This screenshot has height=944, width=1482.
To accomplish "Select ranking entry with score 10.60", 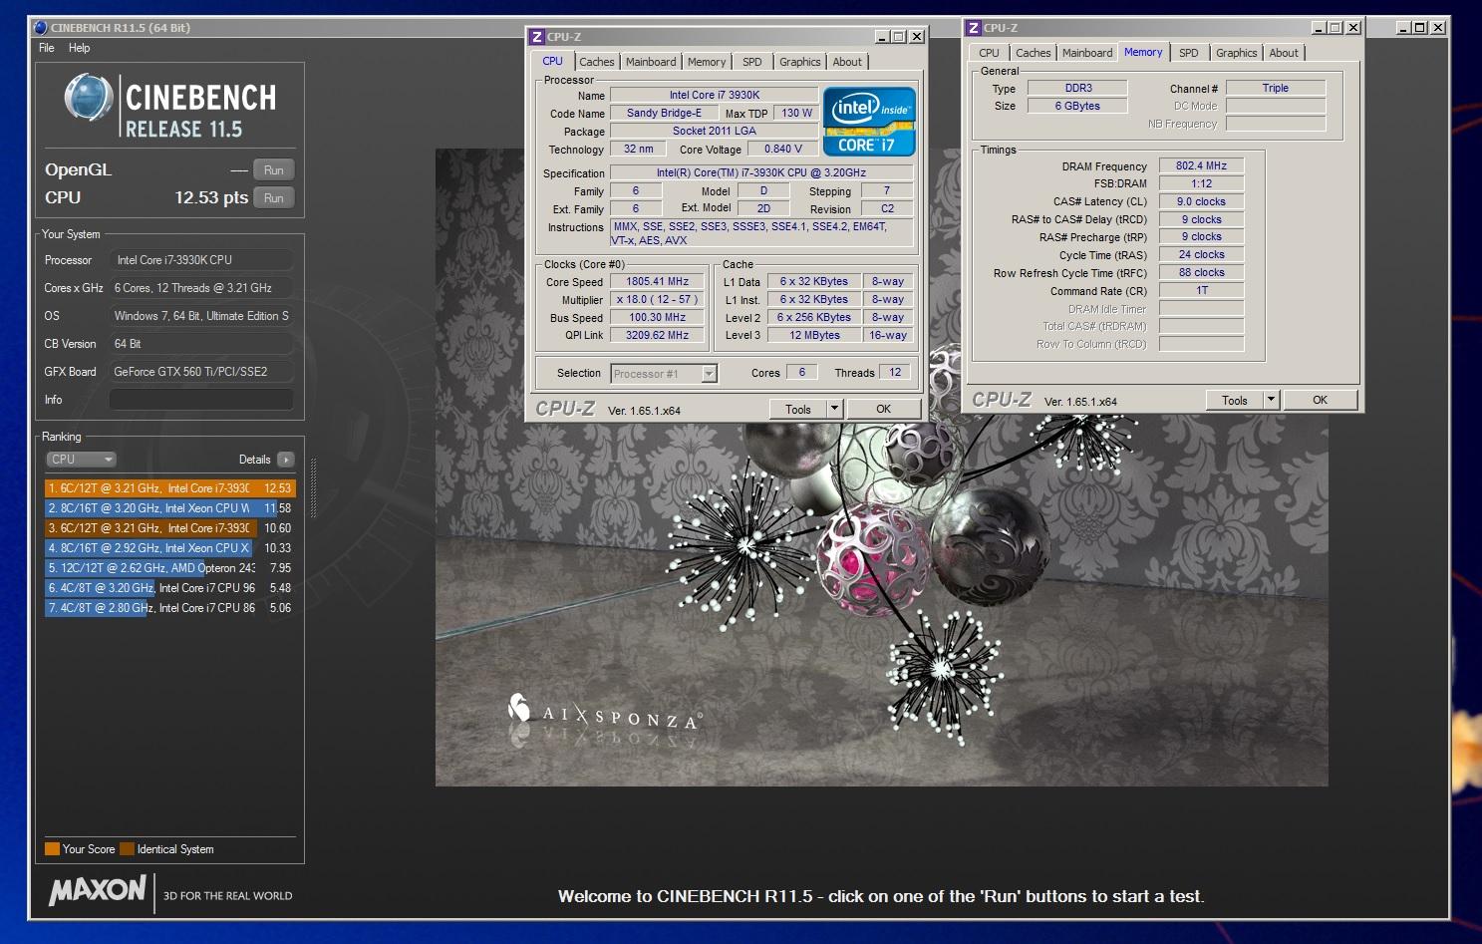I will [169, 528].
